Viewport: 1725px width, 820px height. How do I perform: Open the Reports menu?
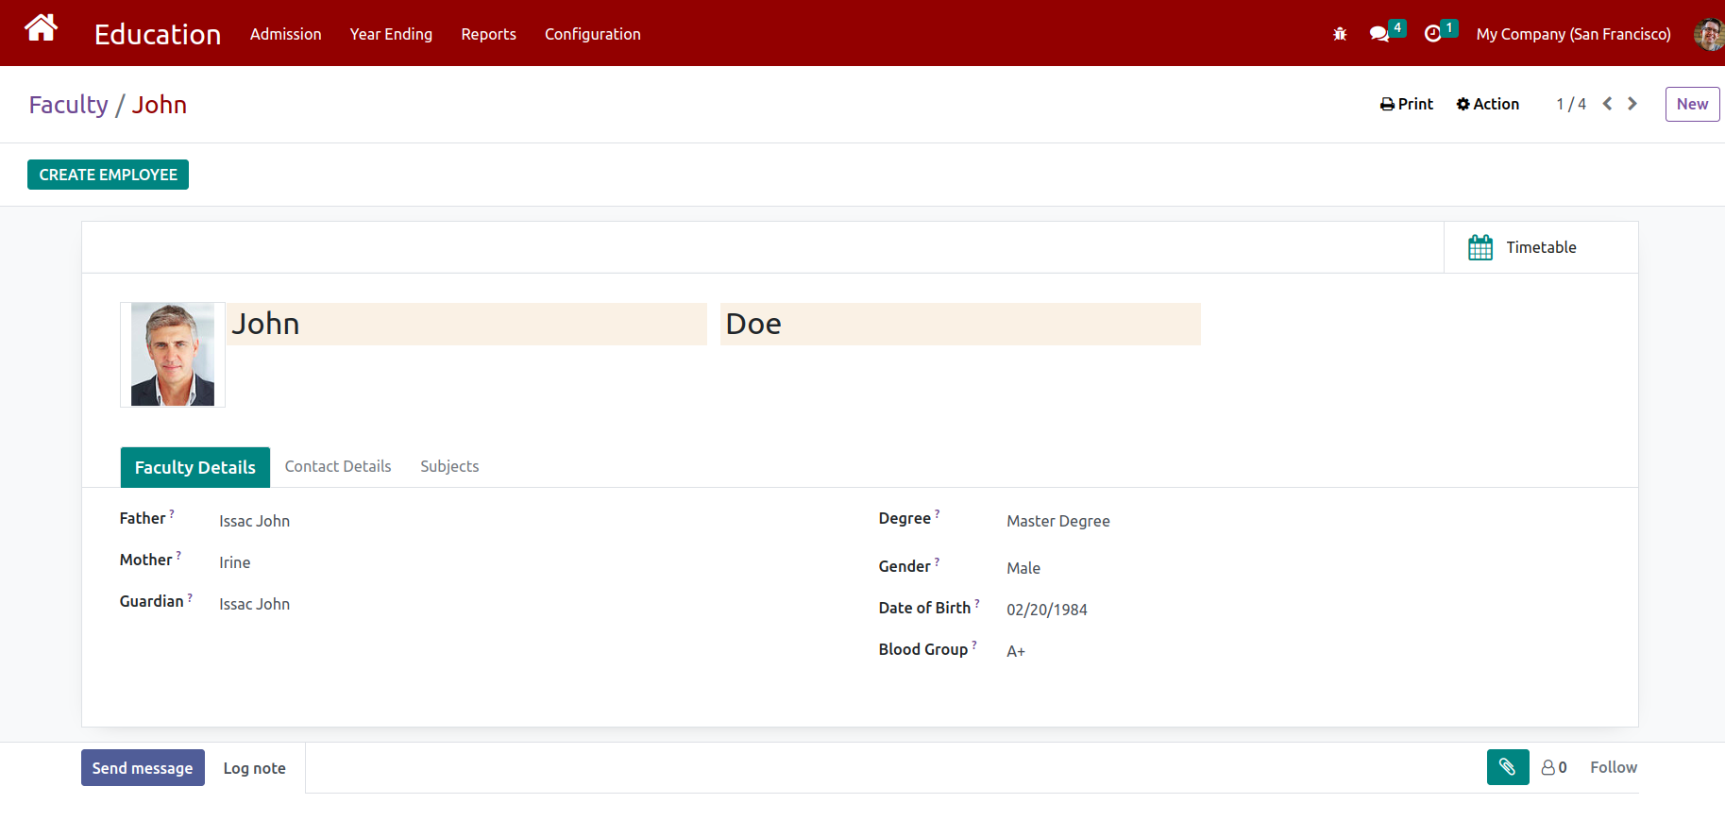pyautogui.click(x=488, y=34)
